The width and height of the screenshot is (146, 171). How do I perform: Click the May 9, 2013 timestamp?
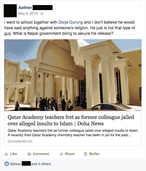click(28, 14)
